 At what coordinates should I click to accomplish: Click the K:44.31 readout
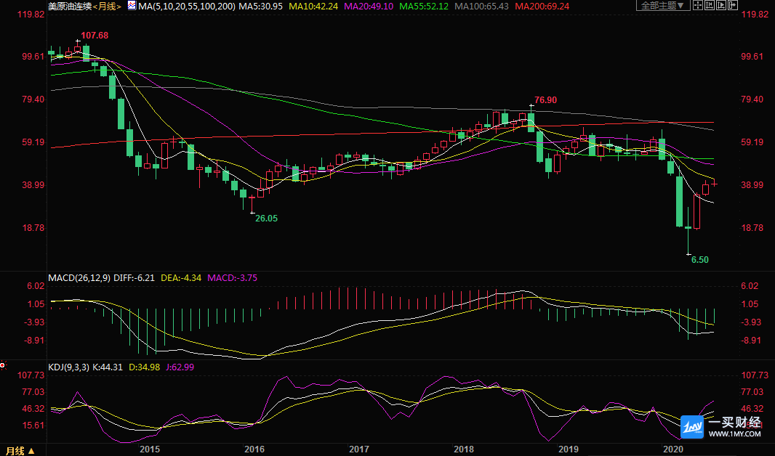(108, 367)
